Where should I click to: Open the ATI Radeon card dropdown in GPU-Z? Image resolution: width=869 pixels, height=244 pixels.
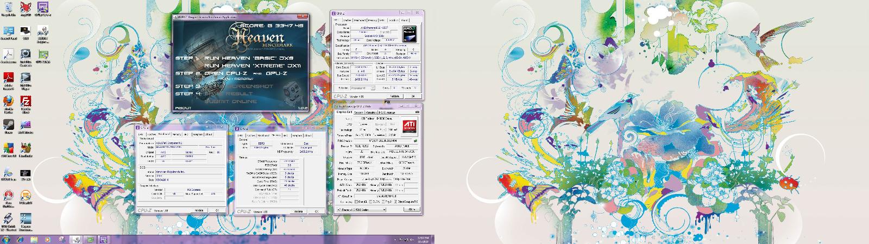[361, 209]
